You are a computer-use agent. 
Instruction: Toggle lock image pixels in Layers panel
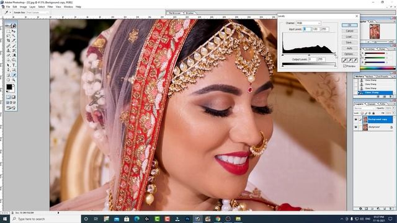366,113
